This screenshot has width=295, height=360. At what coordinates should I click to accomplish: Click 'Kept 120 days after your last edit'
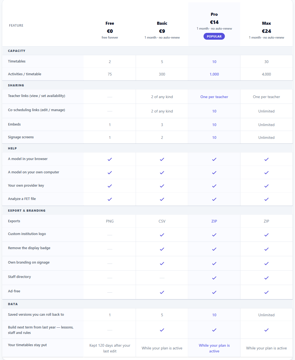coord(110,348)
